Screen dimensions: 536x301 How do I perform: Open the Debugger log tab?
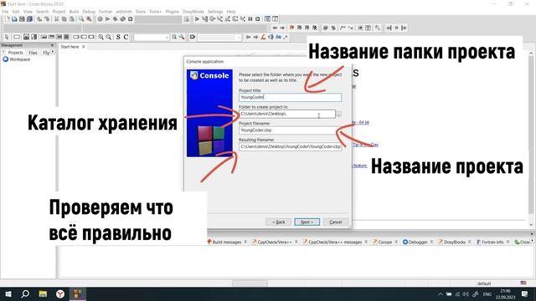(417, 242)
